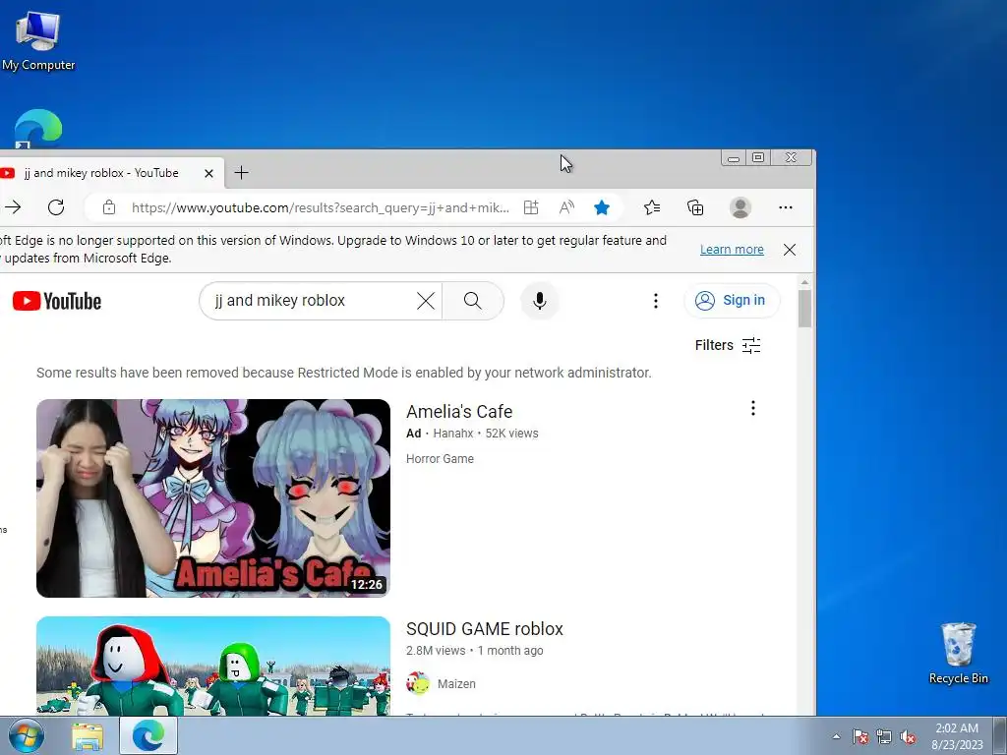Activate Read aloud in address bar
The image size is (1007, 755).
click(x=566, y=207)
